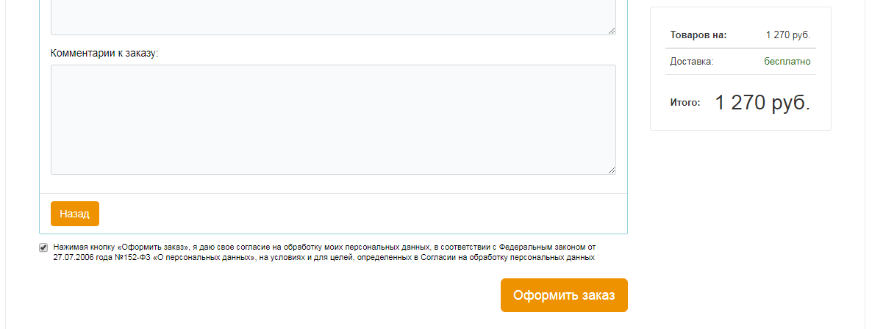Click the green 'бесплатно' delivery value
Viewport: 872px width, 329px height.
(787, 62)
